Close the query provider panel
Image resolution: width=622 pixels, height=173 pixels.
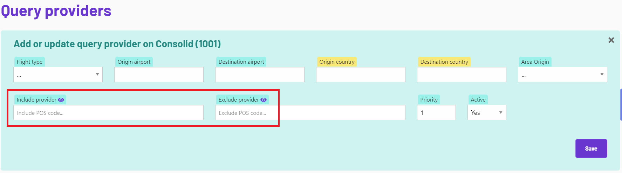point(611,40)
